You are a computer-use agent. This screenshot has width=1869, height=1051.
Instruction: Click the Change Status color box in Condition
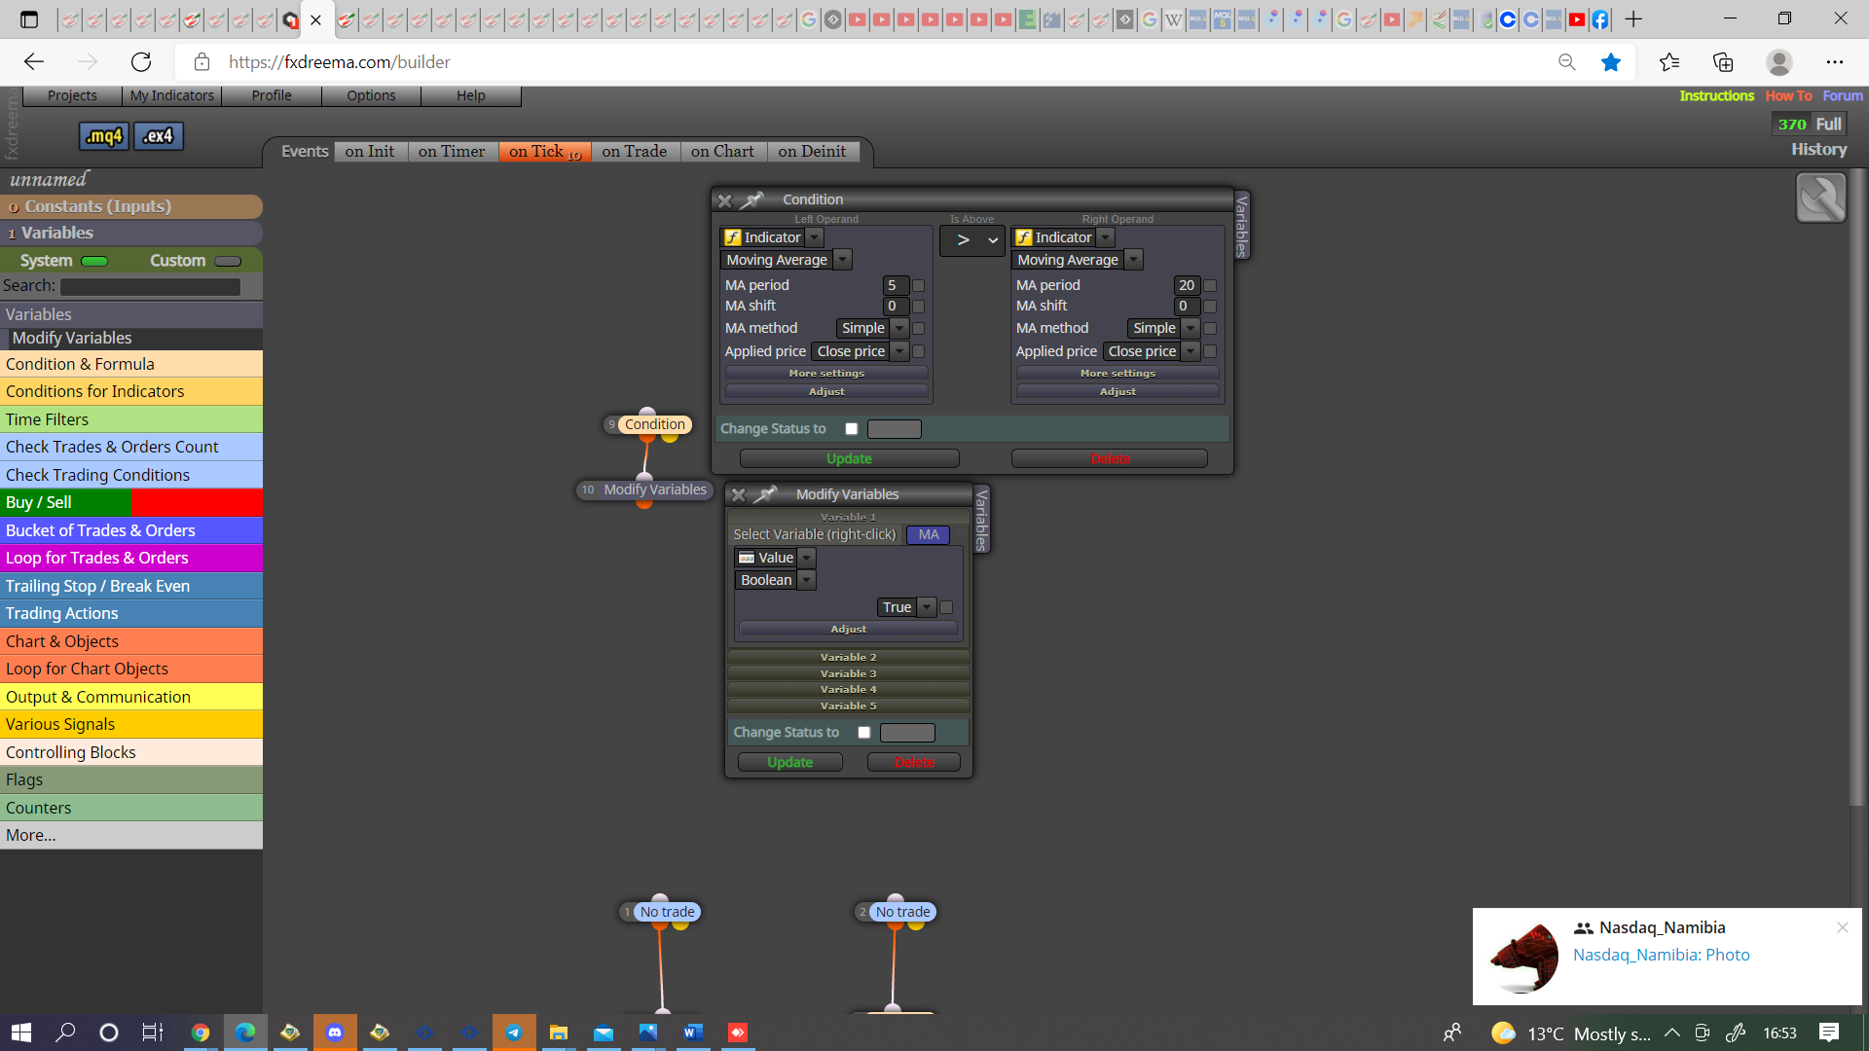click(x=895, y=429)
